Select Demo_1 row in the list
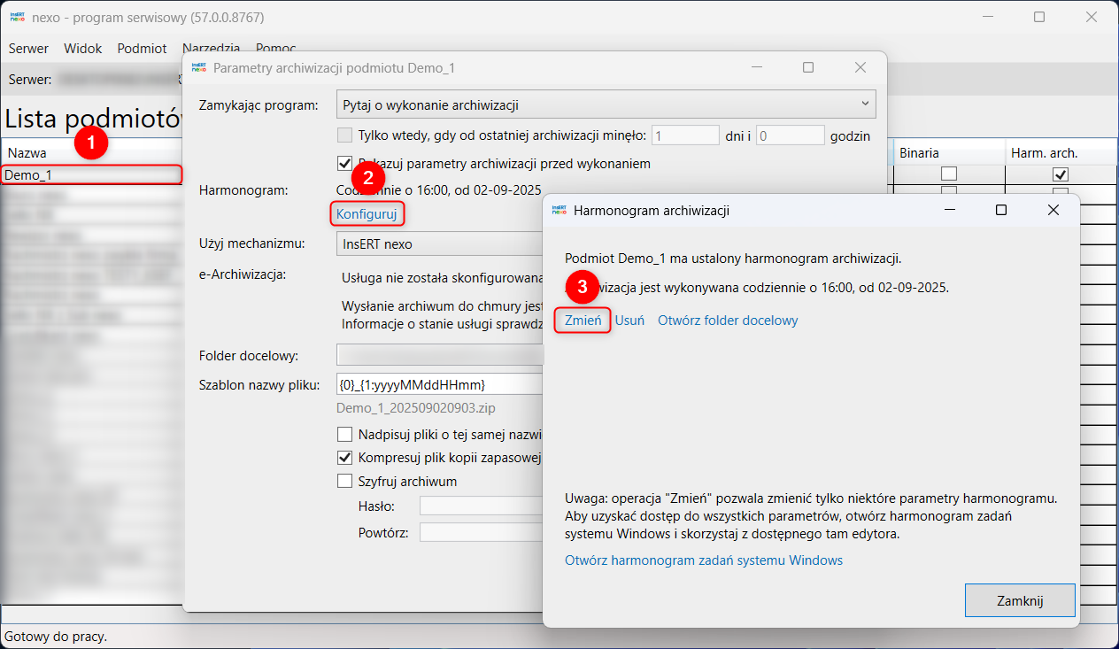Image resolution: width=1119 pixels, height=649 pixels. click(x=92, y=174)
